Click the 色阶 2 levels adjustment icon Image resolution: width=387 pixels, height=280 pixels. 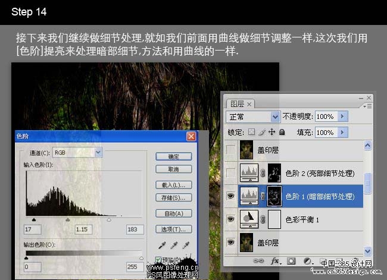(249, 172)
